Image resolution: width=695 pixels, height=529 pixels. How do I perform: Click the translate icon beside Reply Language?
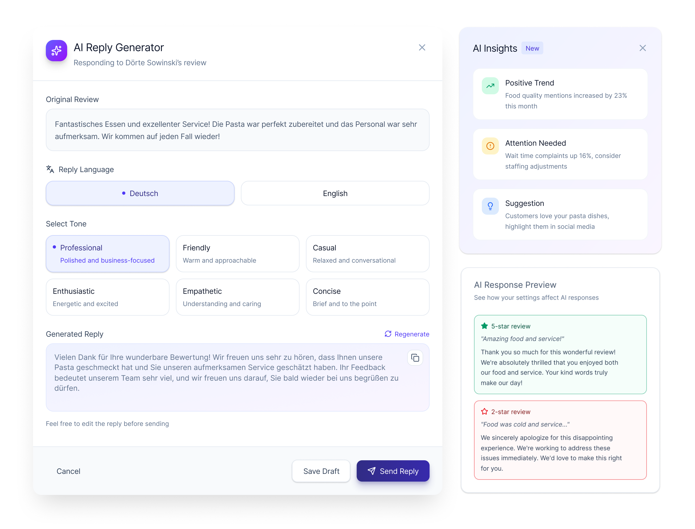tap(50, 169)
